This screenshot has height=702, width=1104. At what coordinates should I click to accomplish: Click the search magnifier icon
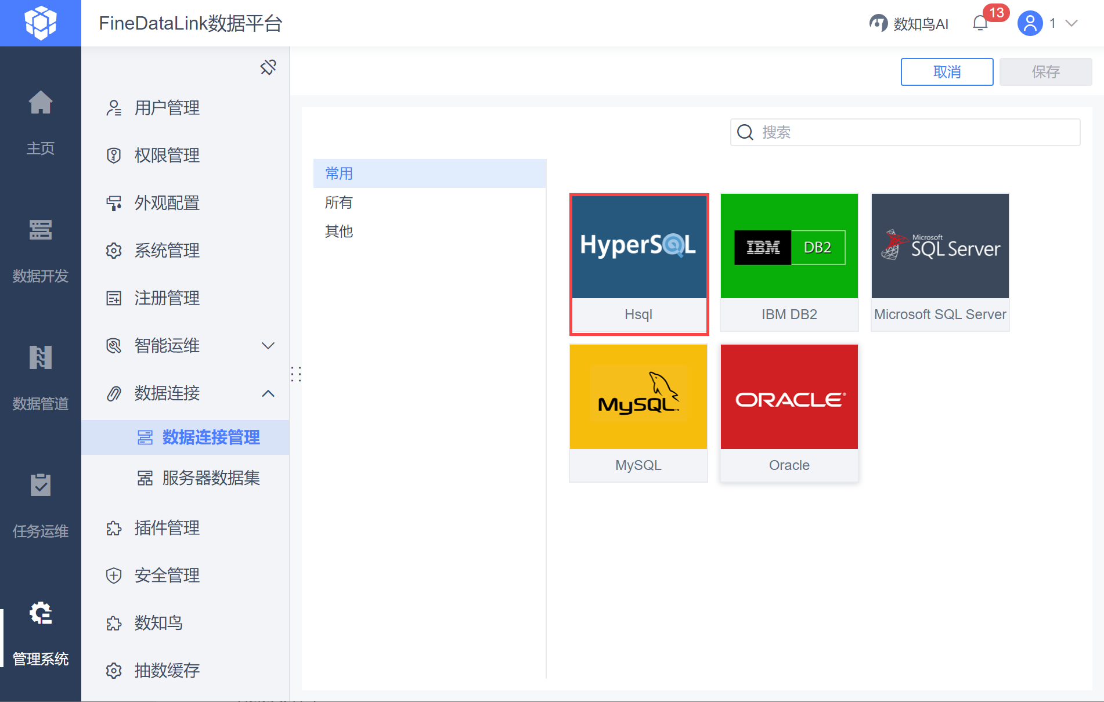pyautogui.click(x=745, y=132)
